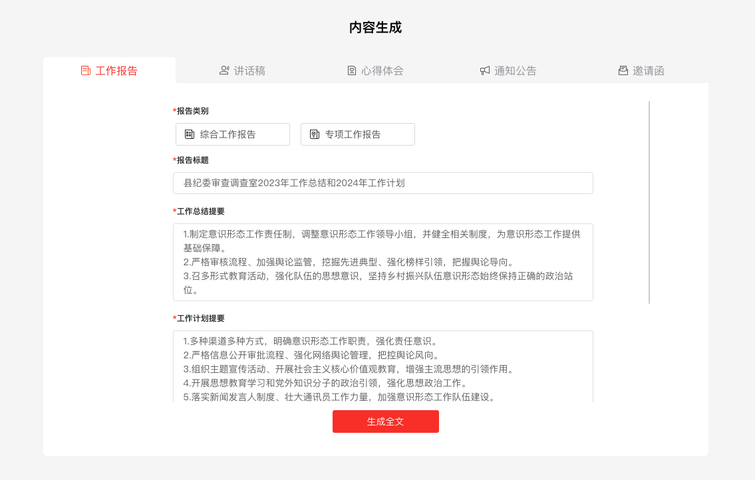755x480 pixels.
Task: Click the 讲话稿 speaker person icon
Action: [224, 70]
